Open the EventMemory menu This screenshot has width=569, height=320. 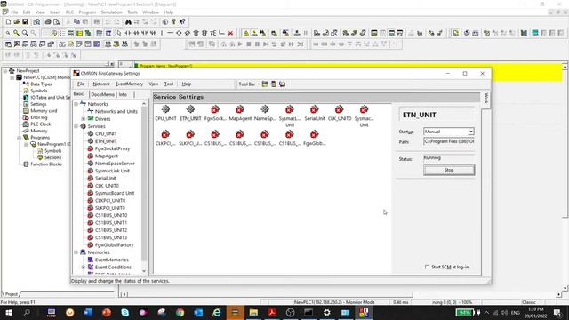coord(129,84)
